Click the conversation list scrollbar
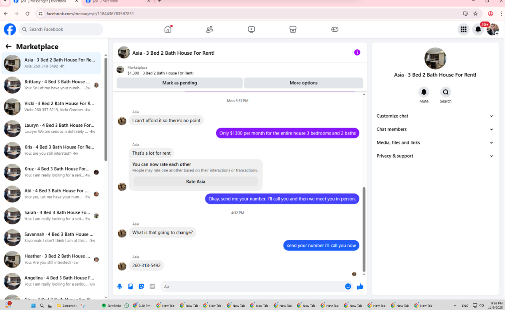Viewport: 505px width, 310px height. pos(106,109)
